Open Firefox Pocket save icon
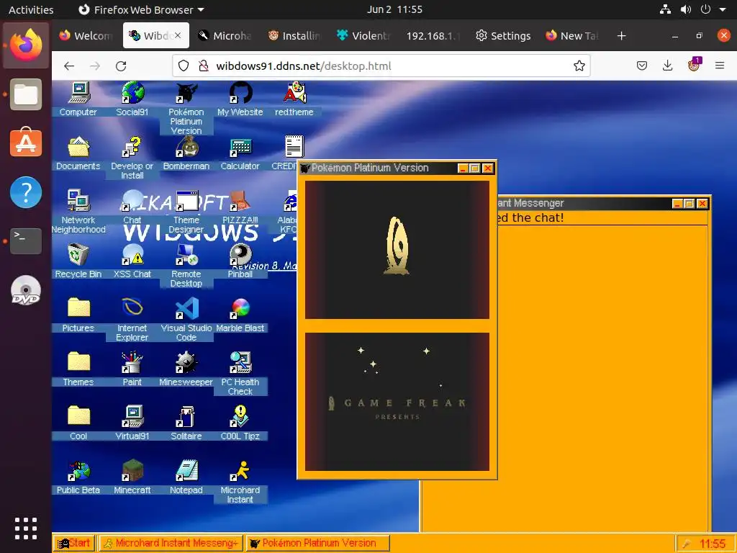This screenshot has width=737, height=553. coord(641,66)
